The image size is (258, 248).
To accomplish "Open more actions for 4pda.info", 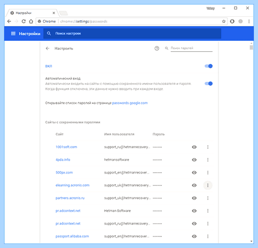I will (208, 160).
